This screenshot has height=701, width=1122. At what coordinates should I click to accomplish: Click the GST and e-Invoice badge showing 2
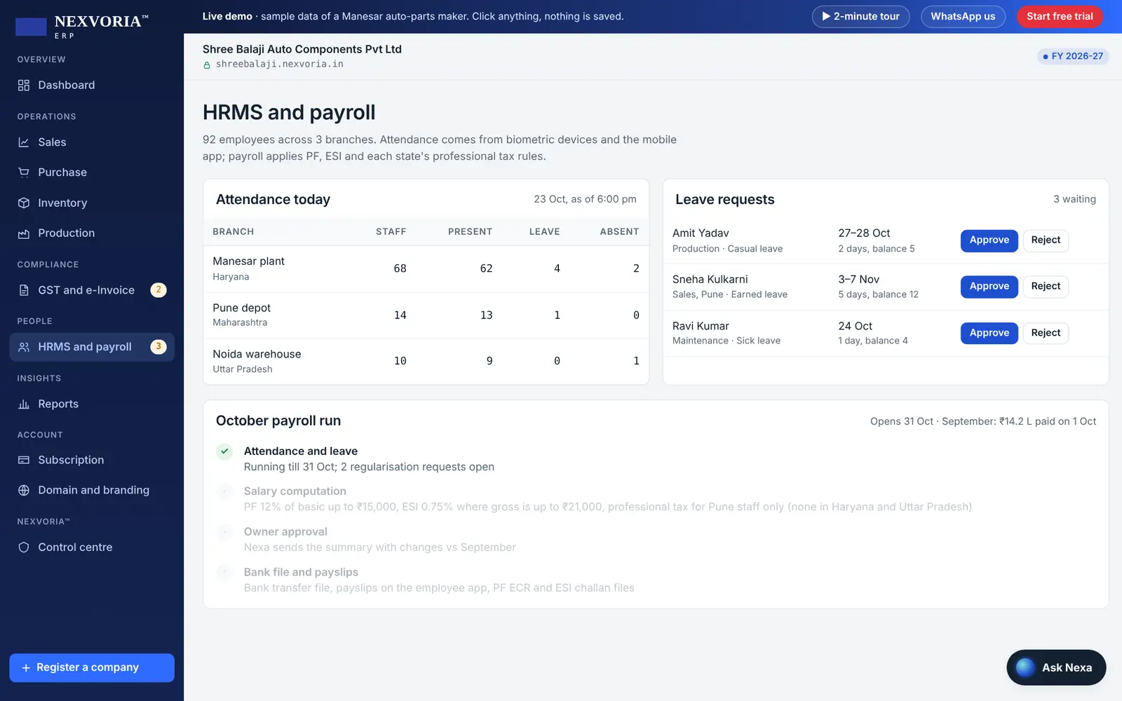coord(158,290)
